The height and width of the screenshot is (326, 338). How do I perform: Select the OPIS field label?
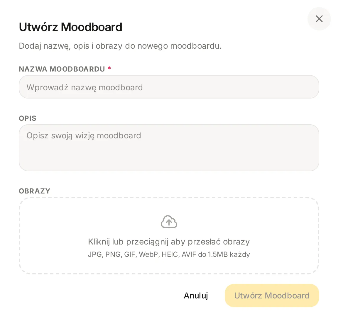point(28,118)
